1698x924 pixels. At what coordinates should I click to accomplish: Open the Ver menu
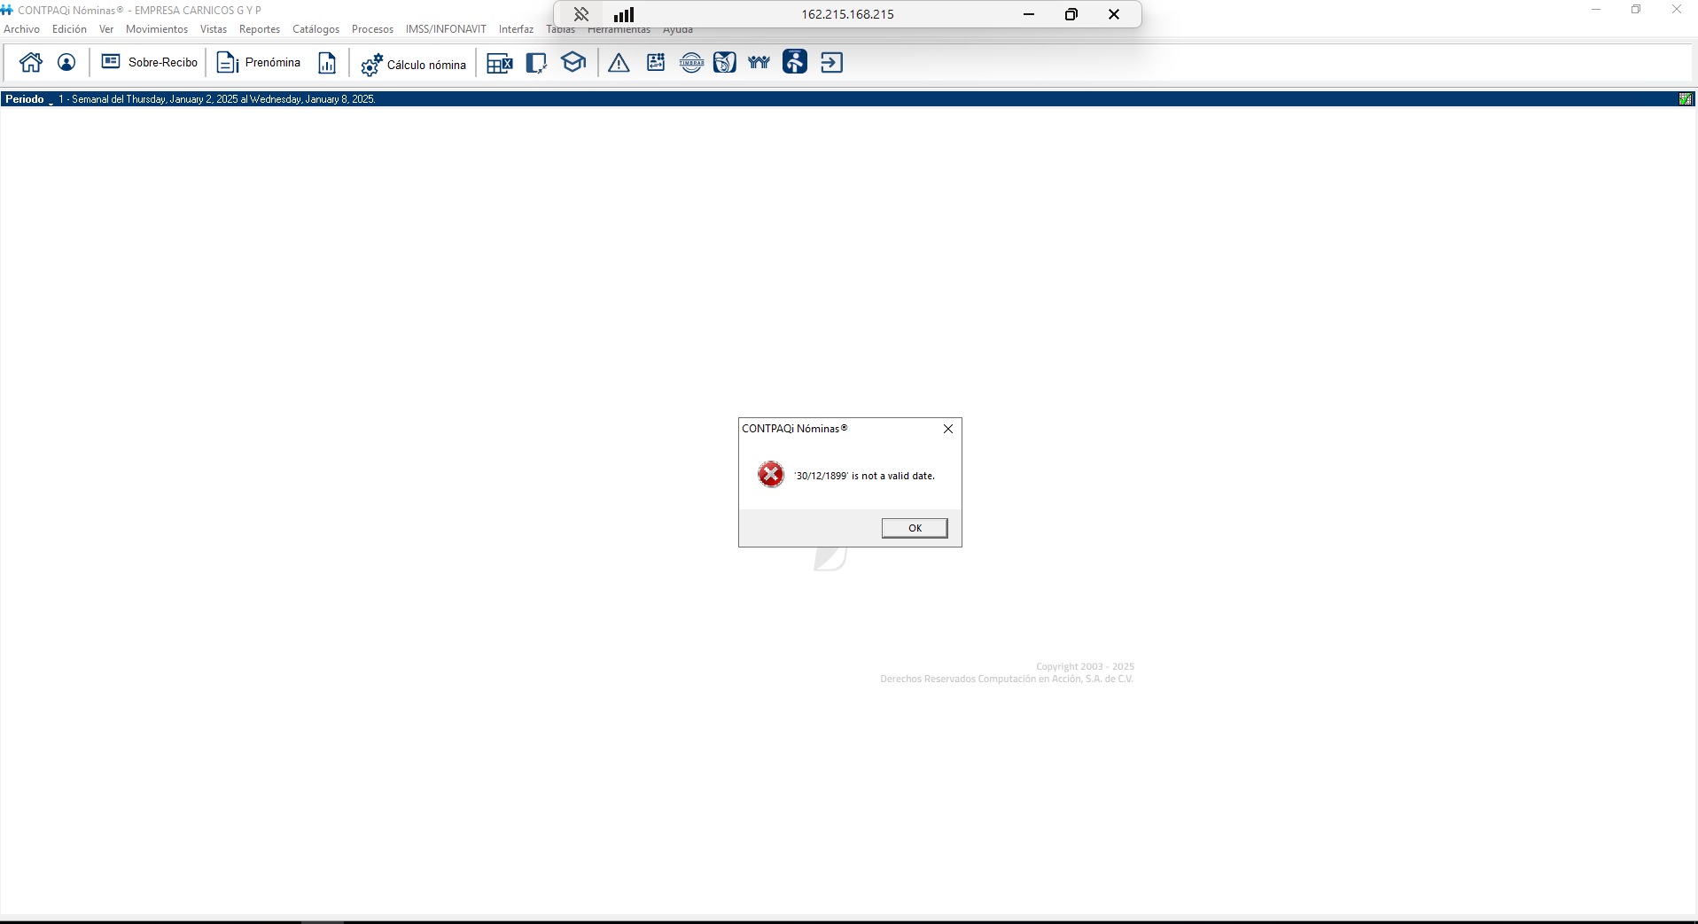pyautogui.click(x=106, y=29)
